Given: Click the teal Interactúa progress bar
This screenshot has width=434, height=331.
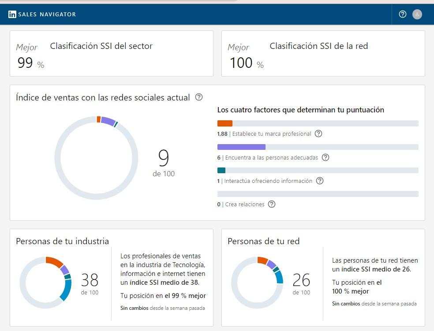Looking at the screenshot, I should (318, 170).
